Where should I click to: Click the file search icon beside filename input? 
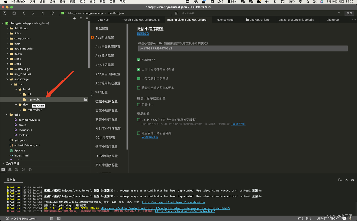(177, 13)
